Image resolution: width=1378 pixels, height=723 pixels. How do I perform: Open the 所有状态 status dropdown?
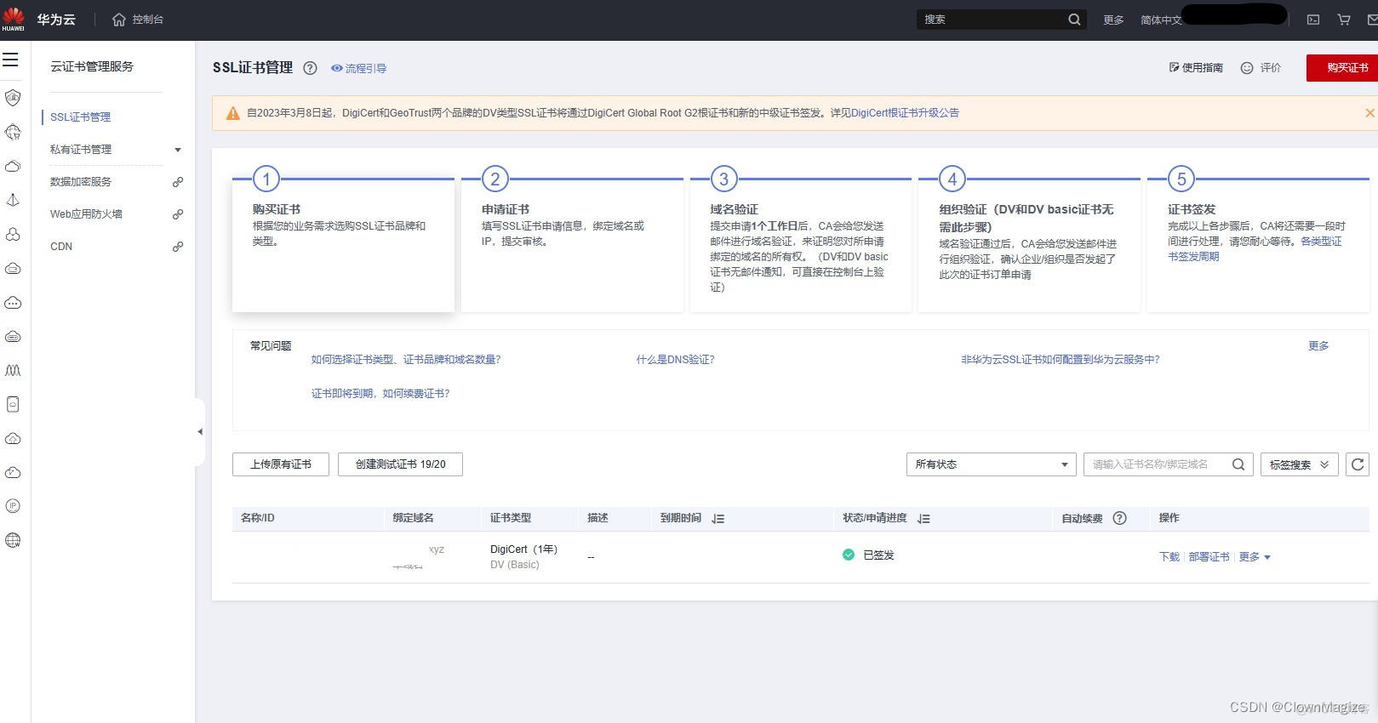tap(992, 464)
